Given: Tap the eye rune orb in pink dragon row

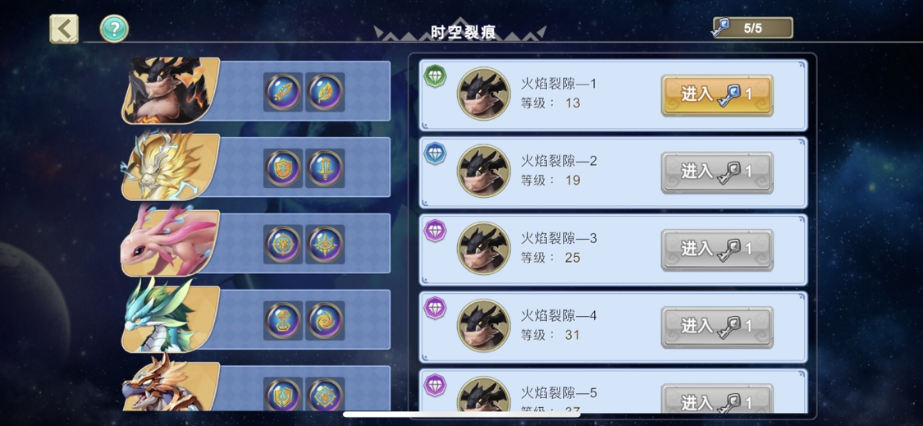Looking at the screenshot, I should 325,245.
